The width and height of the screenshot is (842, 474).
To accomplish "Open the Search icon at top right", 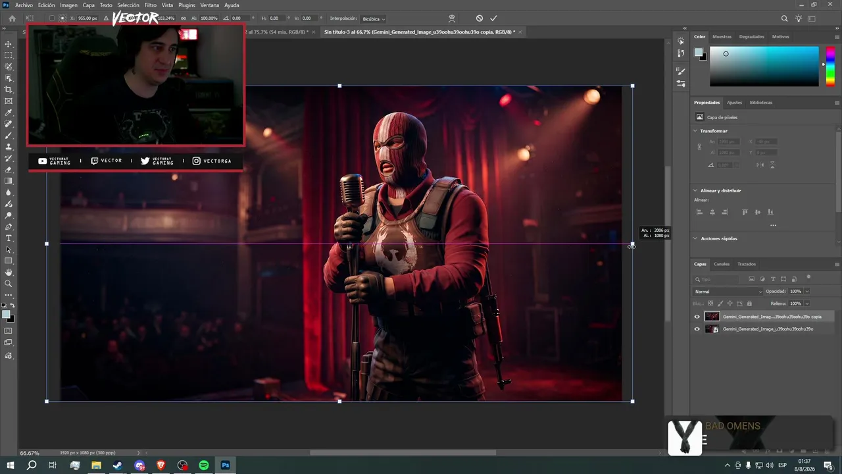I will (x=784, y=18).
